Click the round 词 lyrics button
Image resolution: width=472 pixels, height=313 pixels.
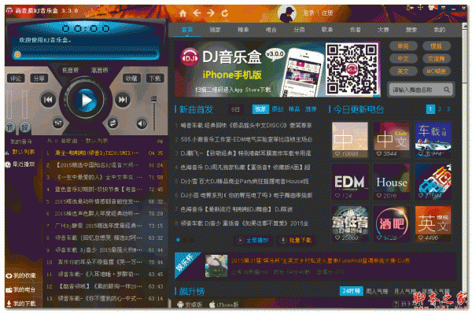24,127
